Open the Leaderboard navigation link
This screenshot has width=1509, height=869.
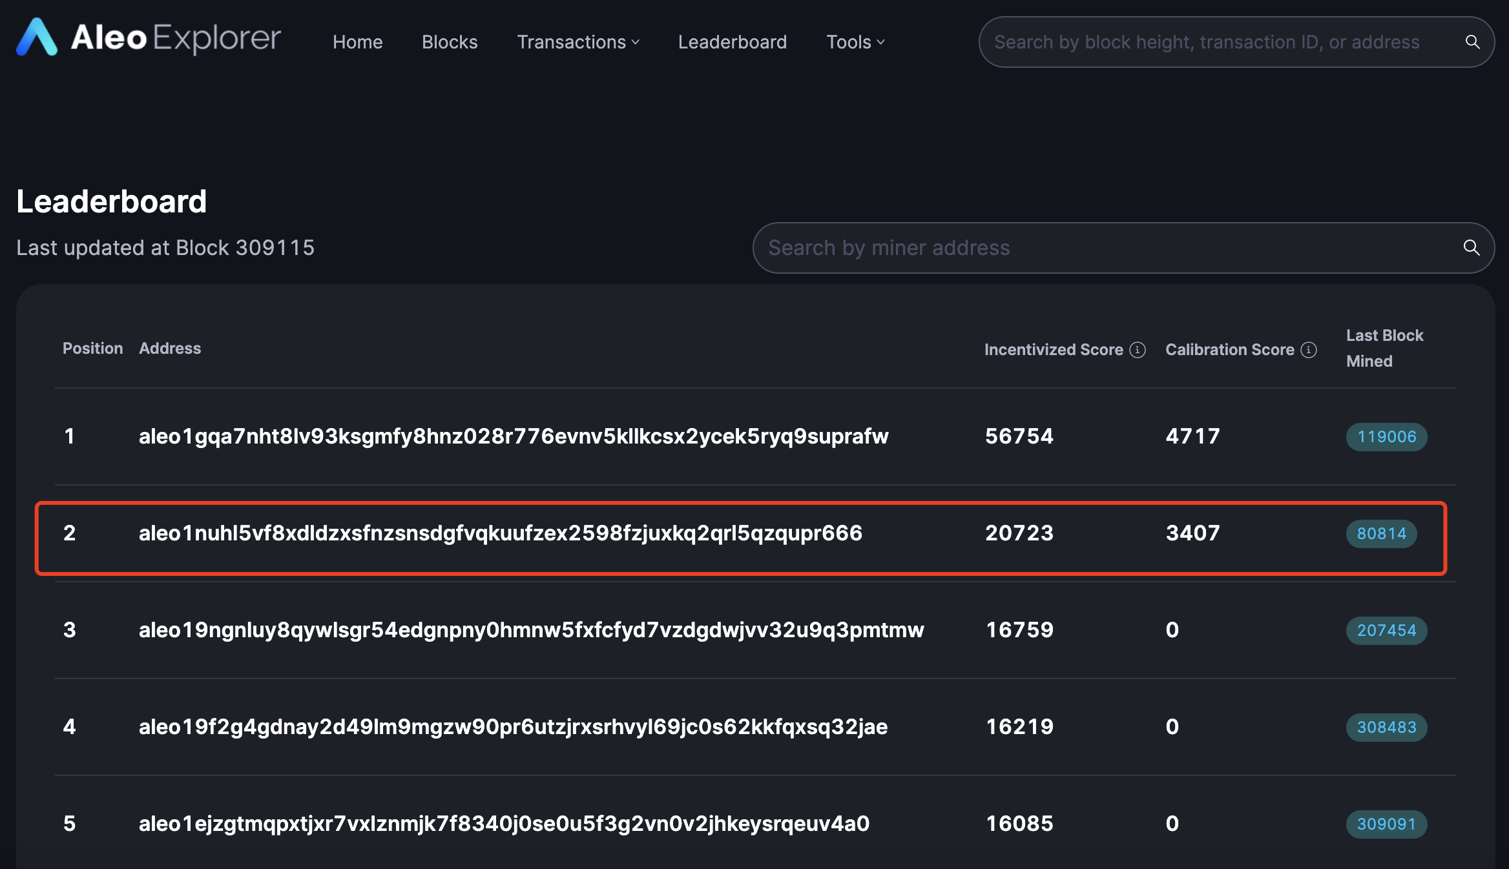click(733, 41)
